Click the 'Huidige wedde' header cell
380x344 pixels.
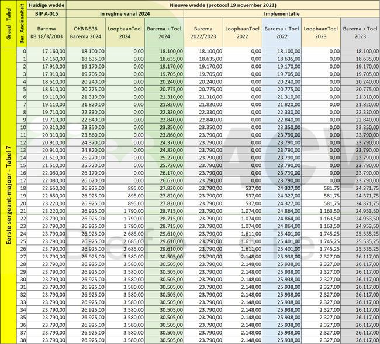pos(47,5)
